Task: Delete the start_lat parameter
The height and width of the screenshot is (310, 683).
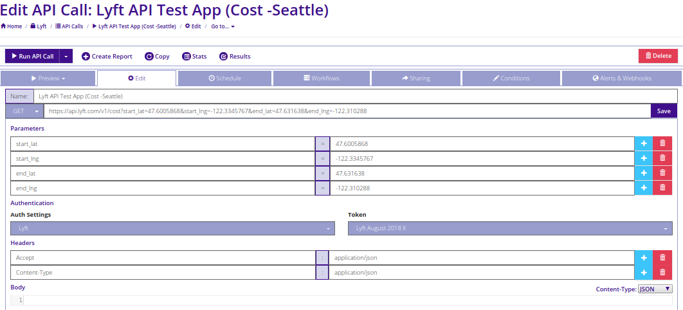Action: [662, 143]
